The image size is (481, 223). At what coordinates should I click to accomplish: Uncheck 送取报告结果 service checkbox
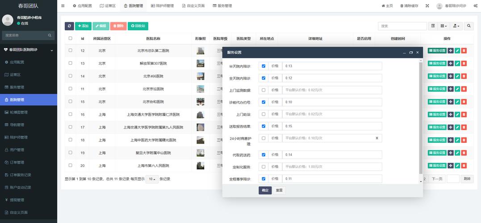pyautogui.click(x=264, y=126)
